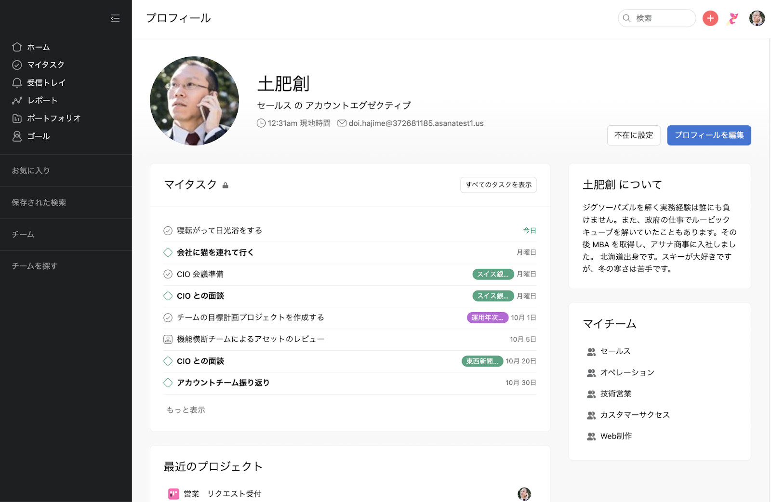The height and width of the screenshot is (502, 771).
Task: Click inside the 検索 search field
Action: [657, 18]
